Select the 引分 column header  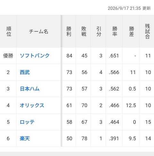pos(99,31)
